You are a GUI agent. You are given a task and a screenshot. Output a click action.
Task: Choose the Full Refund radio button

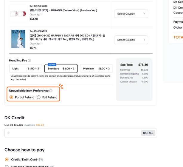39,97
